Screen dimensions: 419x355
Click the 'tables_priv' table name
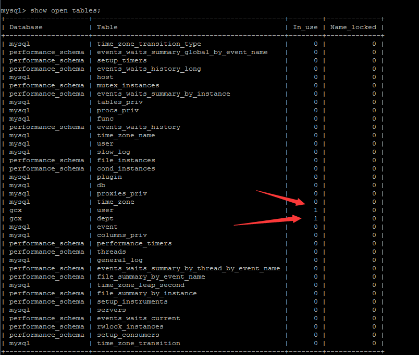[x=120, y=102]
